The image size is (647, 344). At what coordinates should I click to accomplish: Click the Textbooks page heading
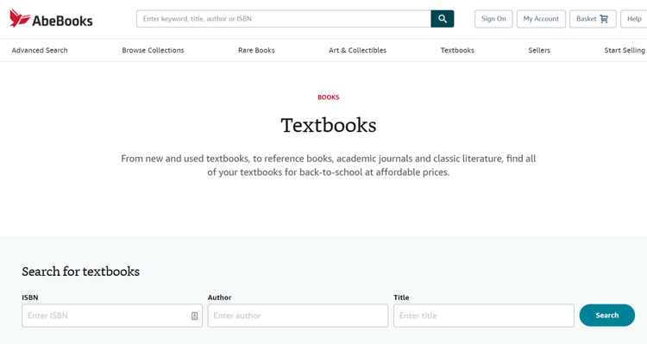tap(329, 125)
